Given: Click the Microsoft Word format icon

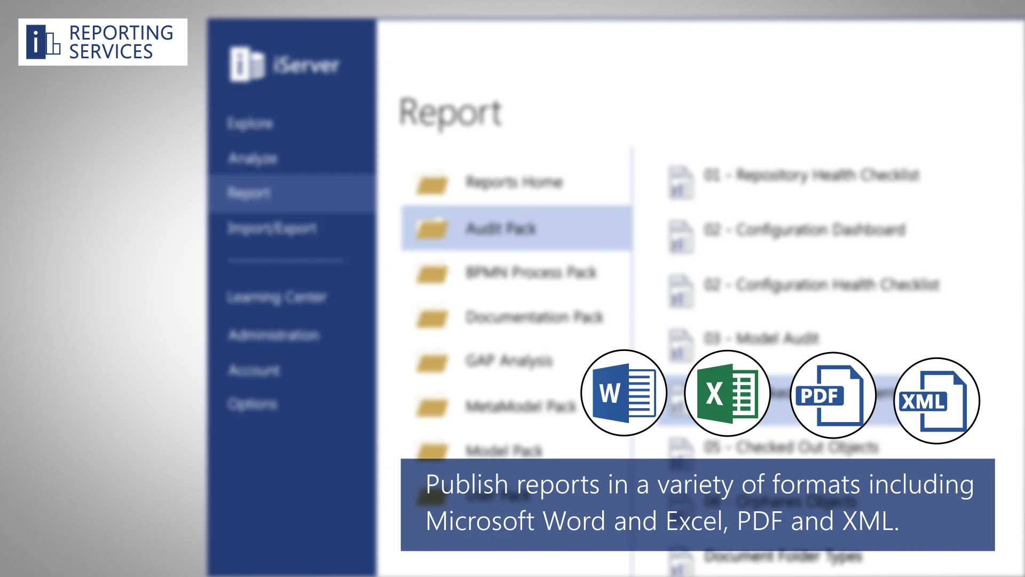Looking at the screenshot, I should 624,393.
